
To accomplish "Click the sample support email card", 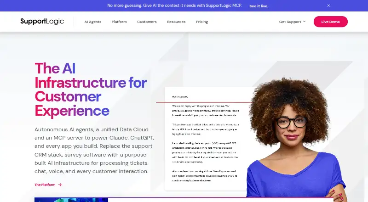I will [x=207, y=139].
